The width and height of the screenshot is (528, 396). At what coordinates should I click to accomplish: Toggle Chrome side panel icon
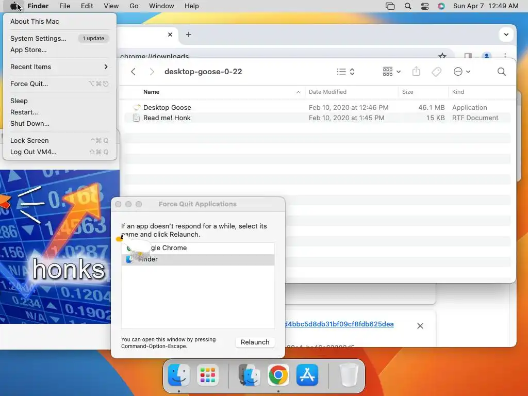pyautogui.click(x=468, y=56)
